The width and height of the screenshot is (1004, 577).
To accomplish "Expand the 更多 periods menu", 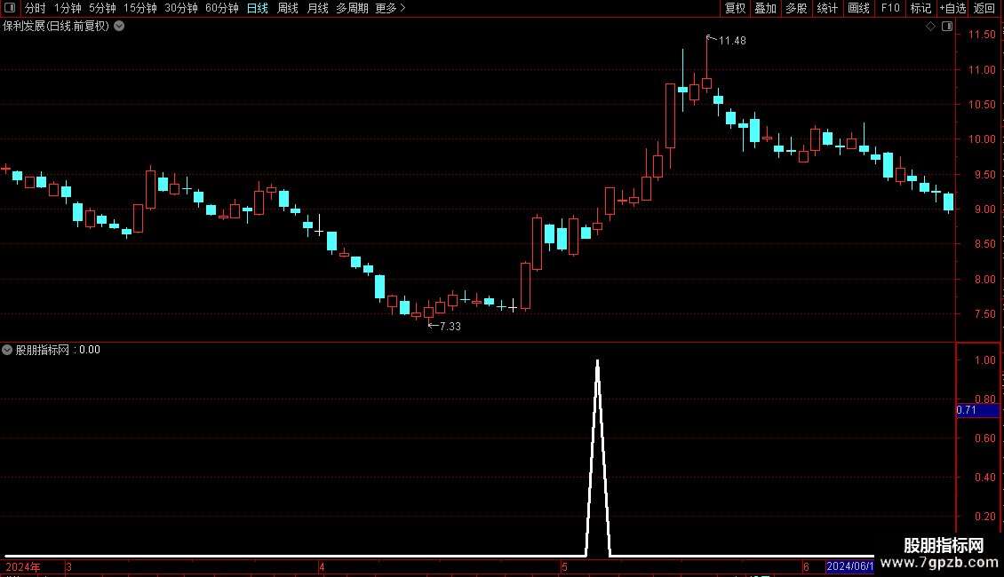I will (x=390, y=8).
